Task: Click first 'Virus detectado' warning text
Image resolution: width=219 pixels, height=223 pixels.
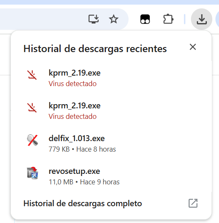Action: click(72, 84)
